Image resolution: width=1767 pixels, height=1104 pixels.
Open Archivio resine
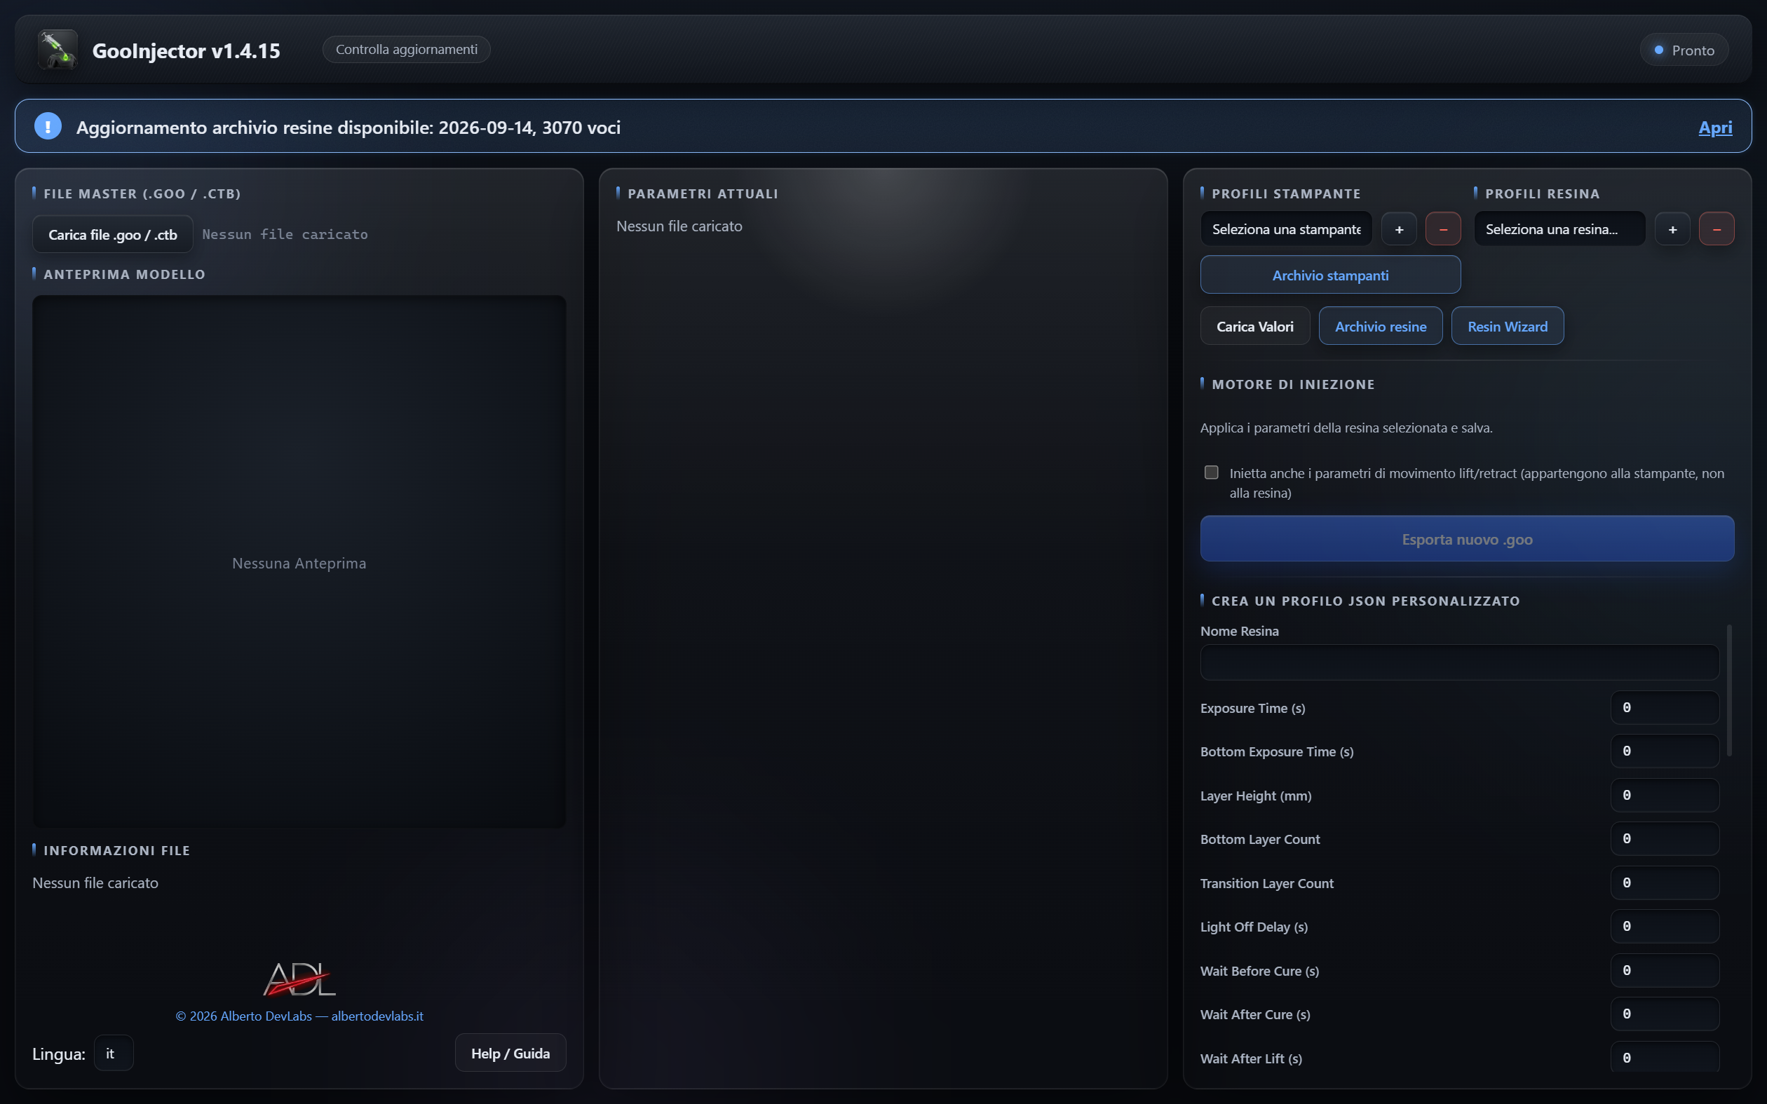1380,327
